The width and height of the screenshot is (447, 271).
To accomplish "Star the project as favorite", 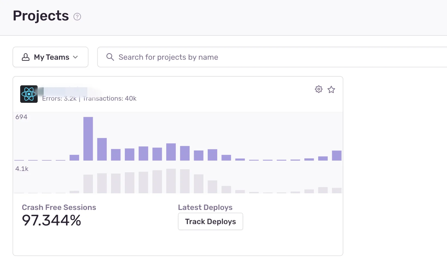I will 331,89.
